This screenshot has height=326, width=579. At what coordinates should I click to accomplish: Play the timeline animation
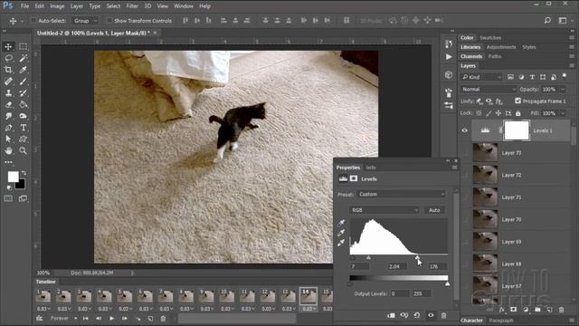(111, 318)
